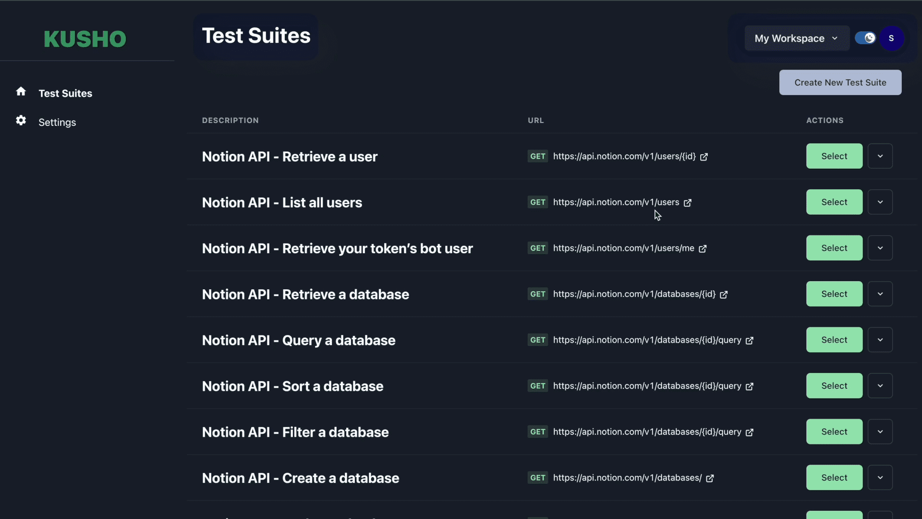The height and width of the screenshot is (519, 922).
Task: Expand actions chevron for Retrieve a user
Action: (880, 156)
